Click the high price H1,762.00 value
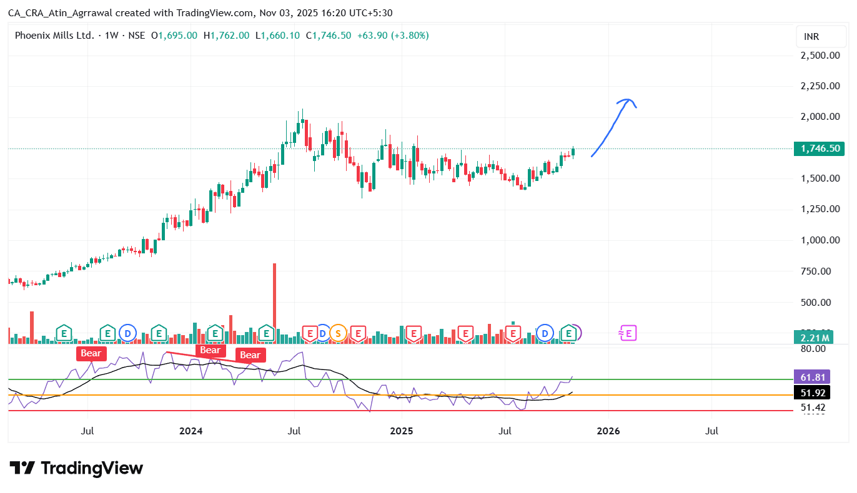The image size is (857, 493). tap(227, 36)
